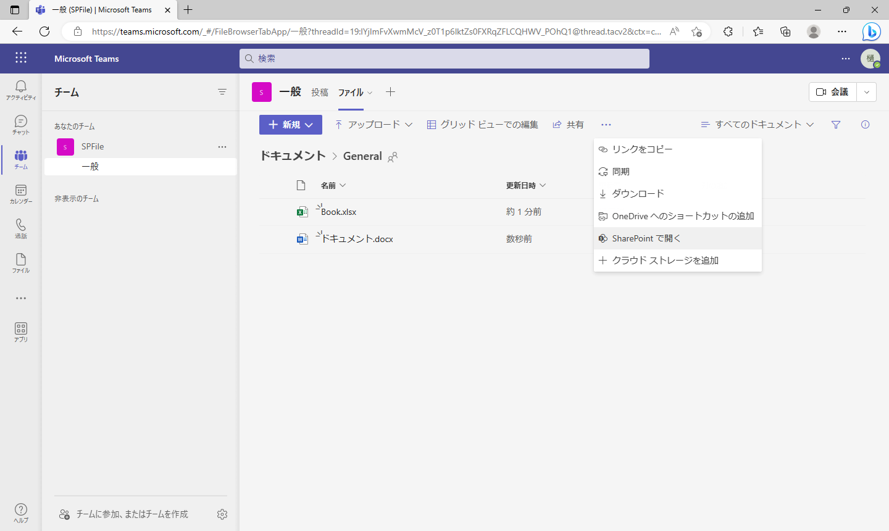Image resolution: width=889 pixels, height=531 pixels.
Task: Click the 共有 share button
Action: 568,125
